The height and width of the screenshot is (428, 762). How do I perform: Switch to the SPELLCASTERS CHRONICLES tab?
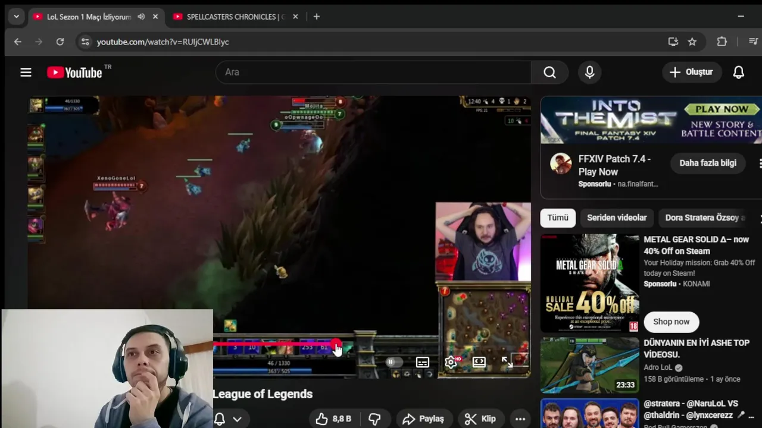click(236, 17)
